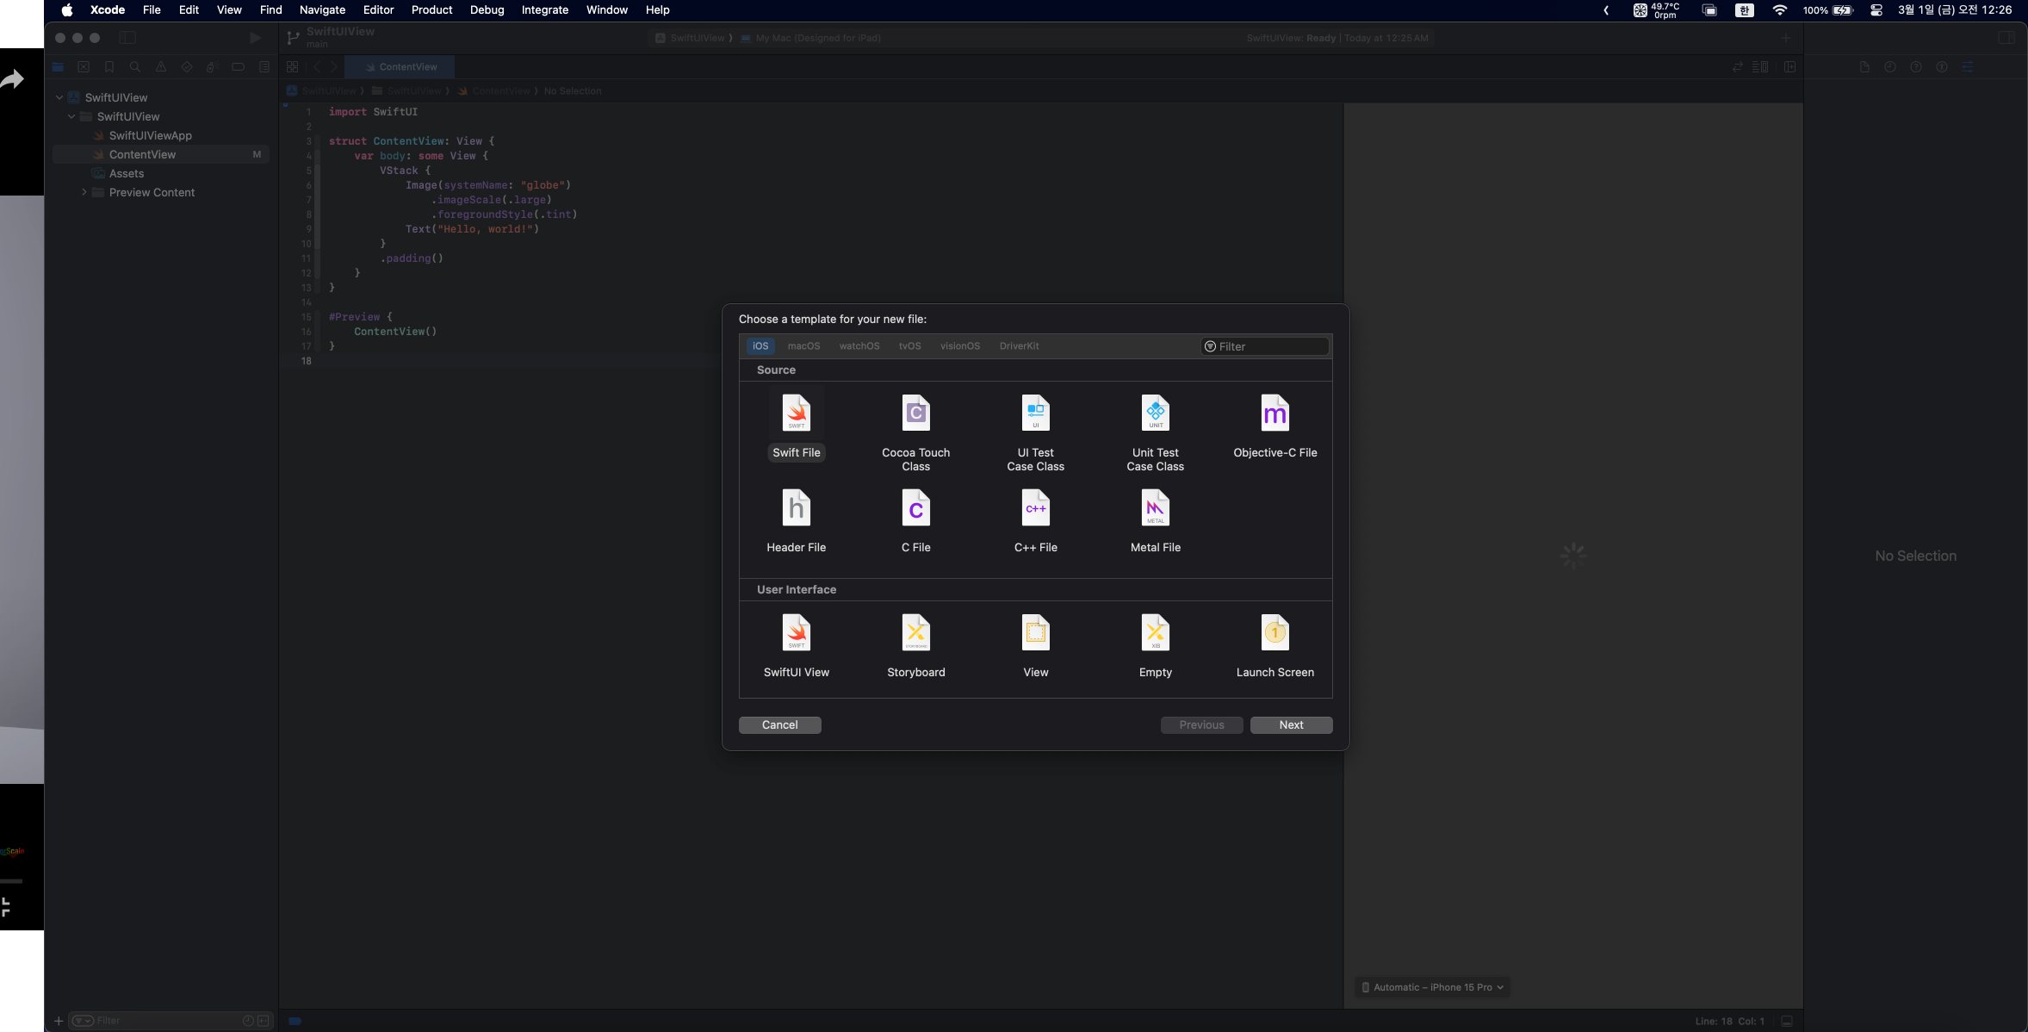Expand the Preview Content folder
This screenshot has height=1032, width=2028.
coord(84,193)
